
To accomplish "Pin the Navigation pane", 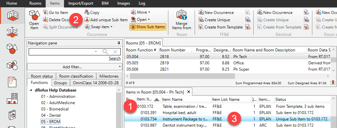I will click(x=119, y=43).
